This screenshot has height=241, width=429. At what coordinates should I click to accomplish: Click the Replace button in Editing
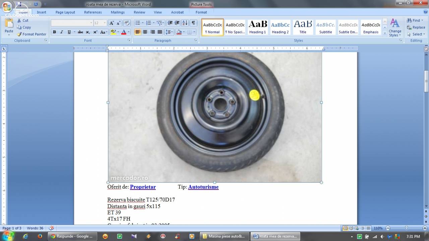tap(416, 27)
